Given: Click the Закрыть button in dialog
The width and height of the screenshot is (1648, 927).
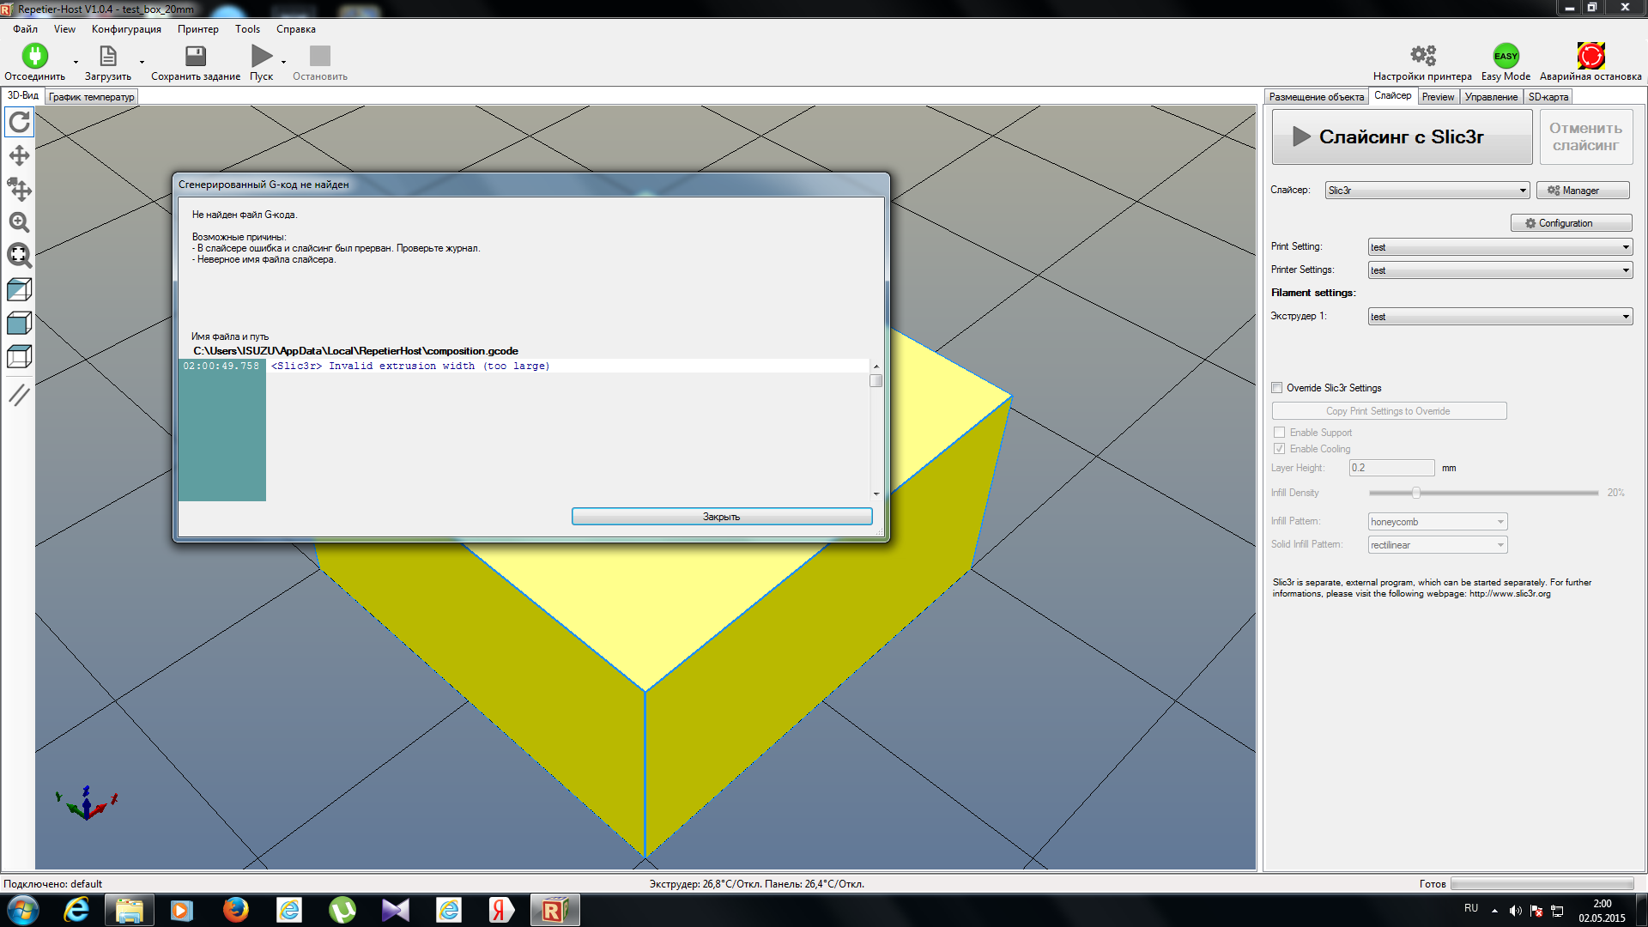Looking at the screenshot, I should tap(722, 517).
